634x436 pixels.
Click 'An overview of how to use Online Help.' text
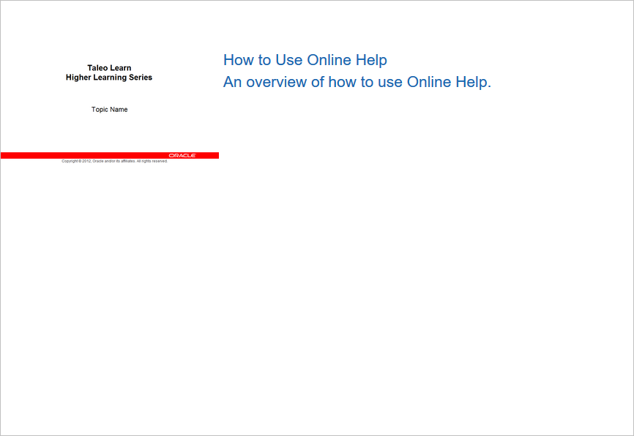pyautogui.click(x=357, y=82)
